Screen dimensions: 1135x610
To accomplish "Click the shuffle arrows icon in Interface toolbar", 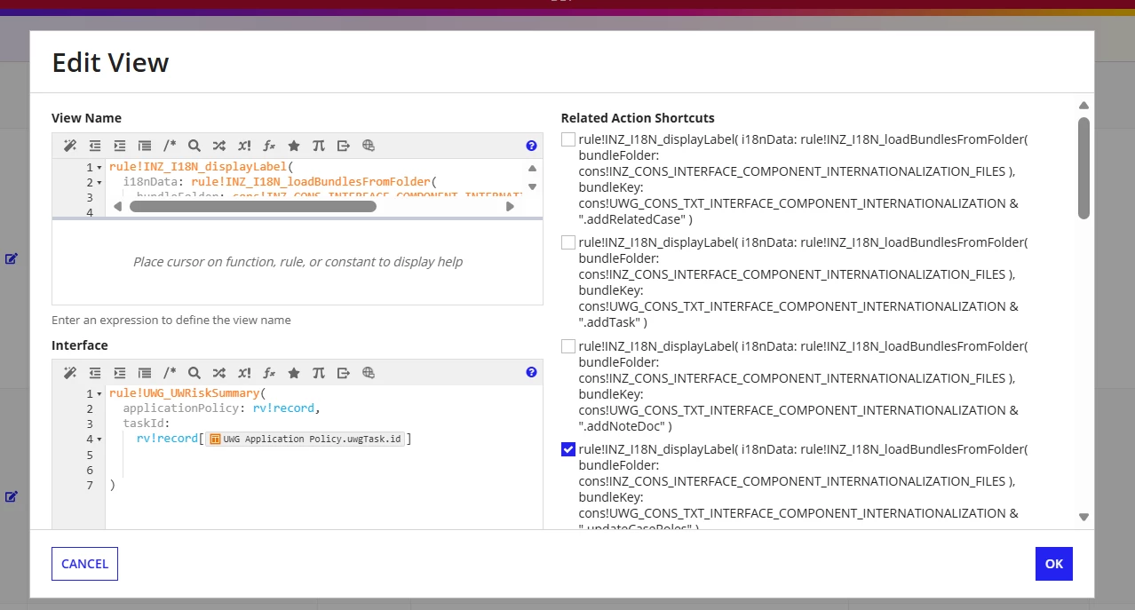I will (x=219, y=373).
